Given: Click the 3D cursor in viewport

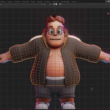Looking at the screenshot, I should pos(92,89).
